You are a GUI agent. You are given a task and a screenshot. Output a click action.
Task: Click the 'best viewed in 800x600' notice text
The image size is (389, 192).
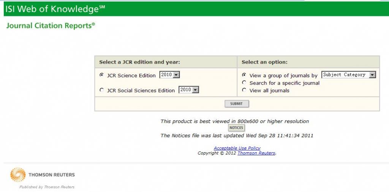point(235,122)
